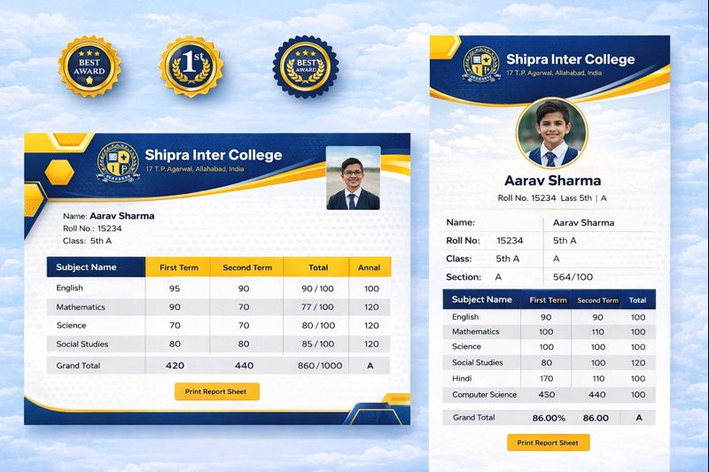Image resolution: width=709 pixels, height=472 pixels.
Task: Open the rectangular student photo on the landscape card
Action: click(353, 178)
